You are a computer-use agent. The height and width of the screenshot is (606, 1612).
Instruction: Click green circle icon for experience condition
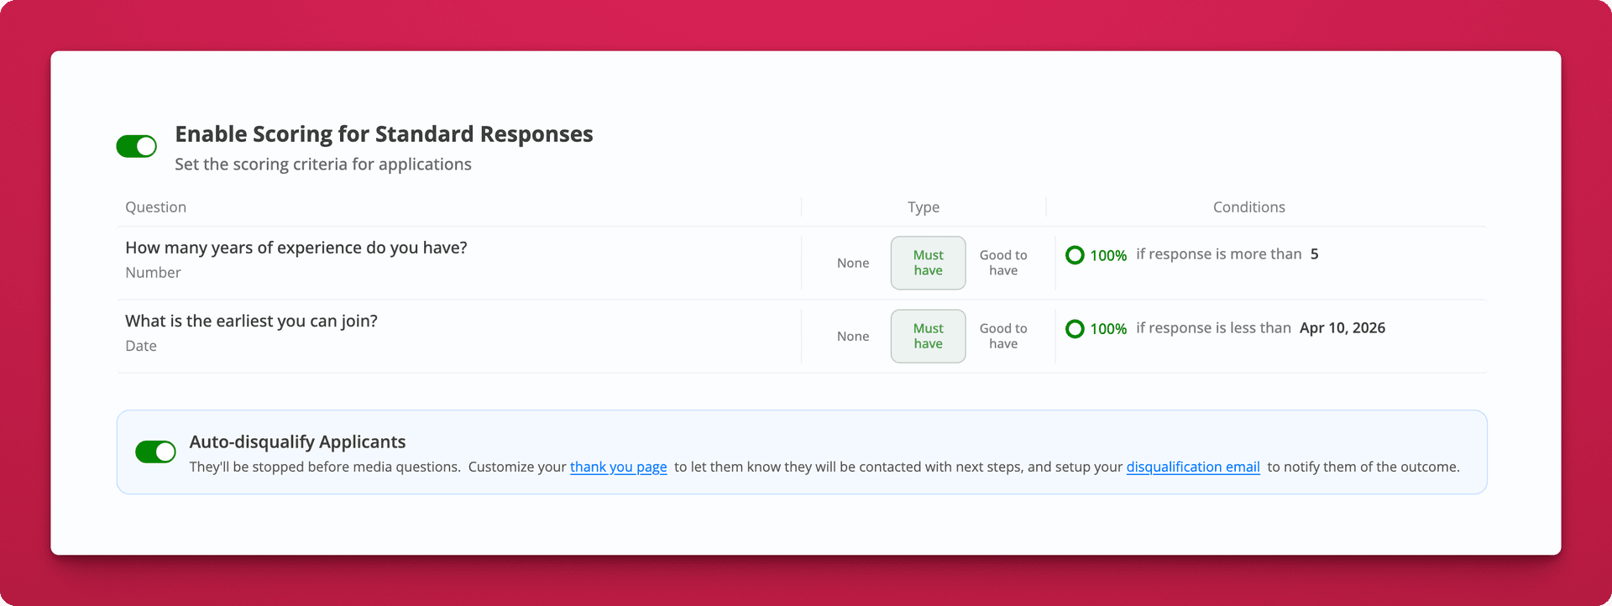tap(1075, 255)
